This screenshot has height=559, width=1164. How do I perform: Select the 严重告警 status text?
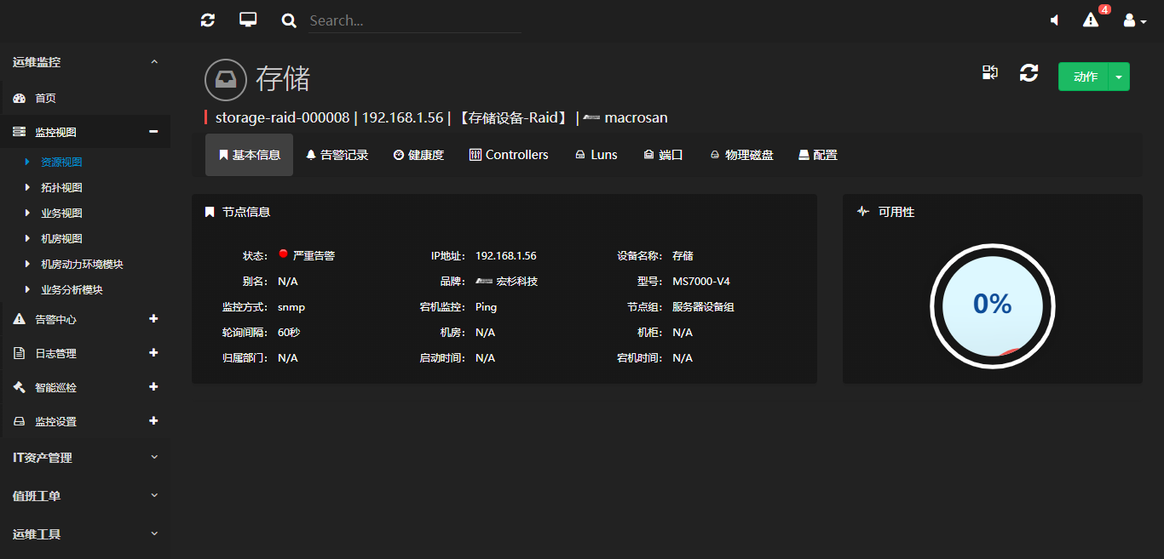[x=314, y=256]
